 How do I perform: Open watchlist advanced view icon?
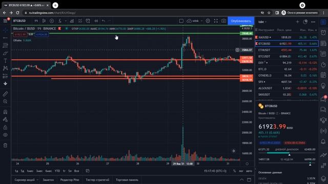pyautogui.click(x=305, y=21)
